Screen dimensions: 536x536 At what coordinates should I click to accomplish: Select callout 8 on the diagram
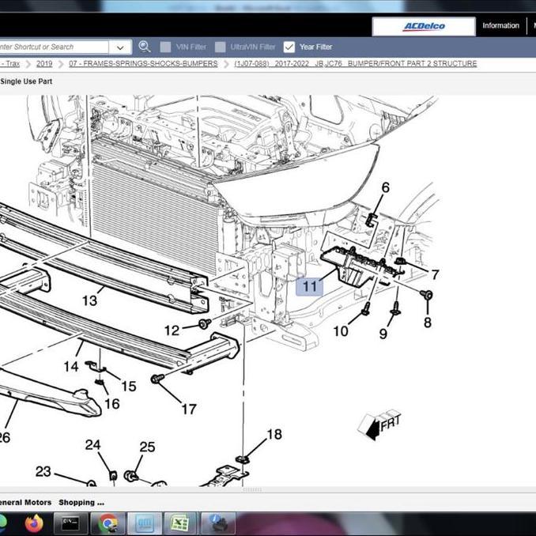point(427,323)
